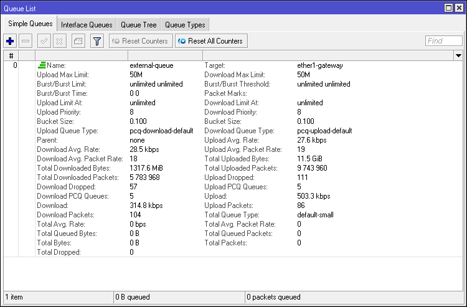
Task: Click the Total Dropped label
Action: click(59, 252)
